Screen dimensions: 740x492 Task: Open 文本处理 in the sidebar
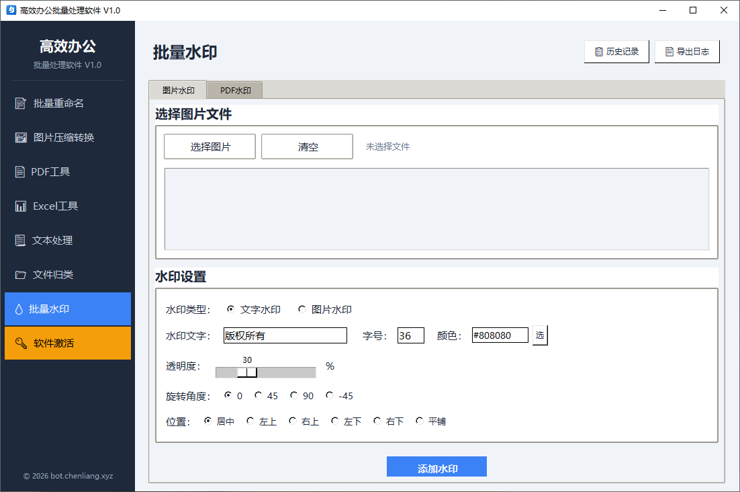click(x=68, y=241)
